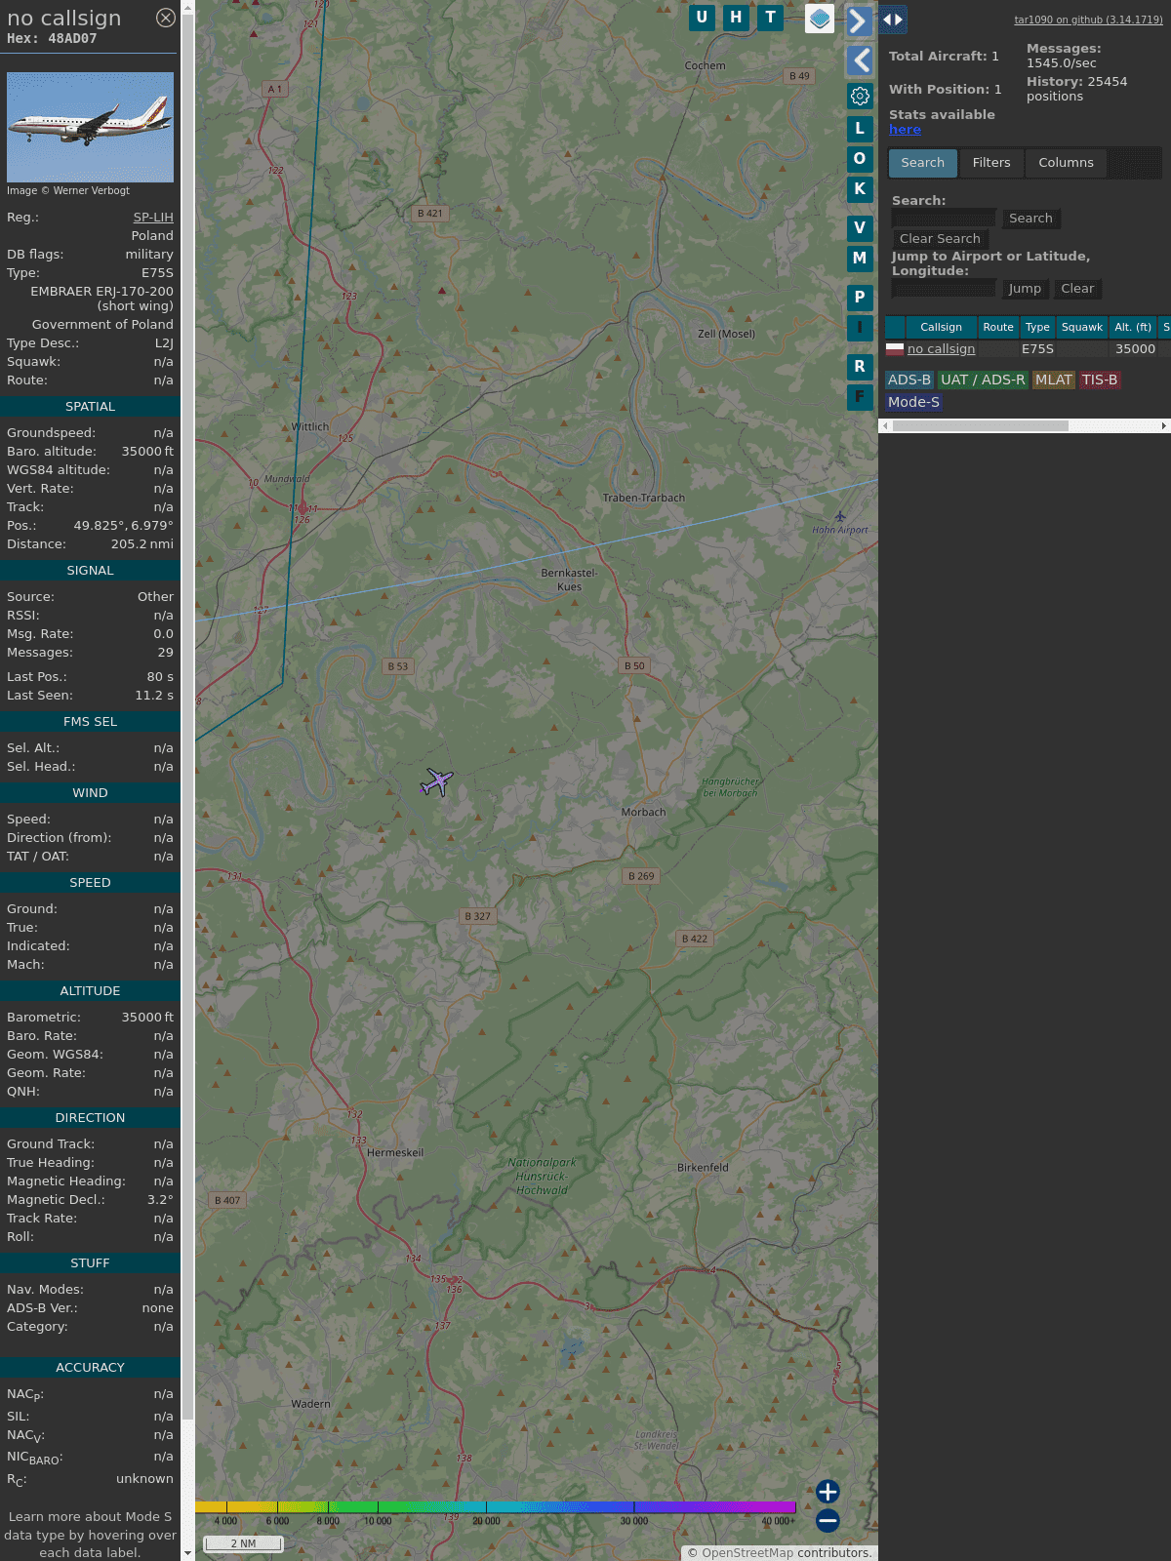Open settings with the gear icon
The width and height of the screenshot is (1171, 1561).
click(860, 96)
